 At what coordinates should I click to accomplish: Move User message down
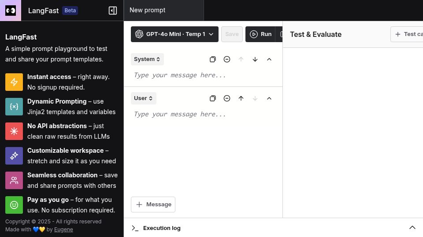255,98
